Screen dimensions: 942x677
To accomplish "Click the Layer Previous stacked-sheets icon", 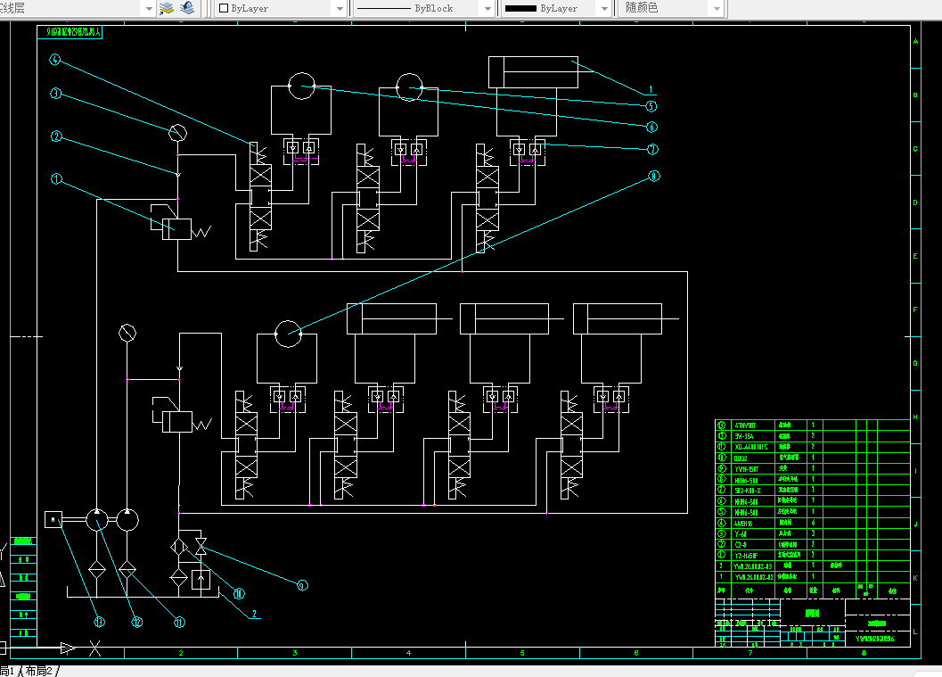I will (x=187, y=8).
